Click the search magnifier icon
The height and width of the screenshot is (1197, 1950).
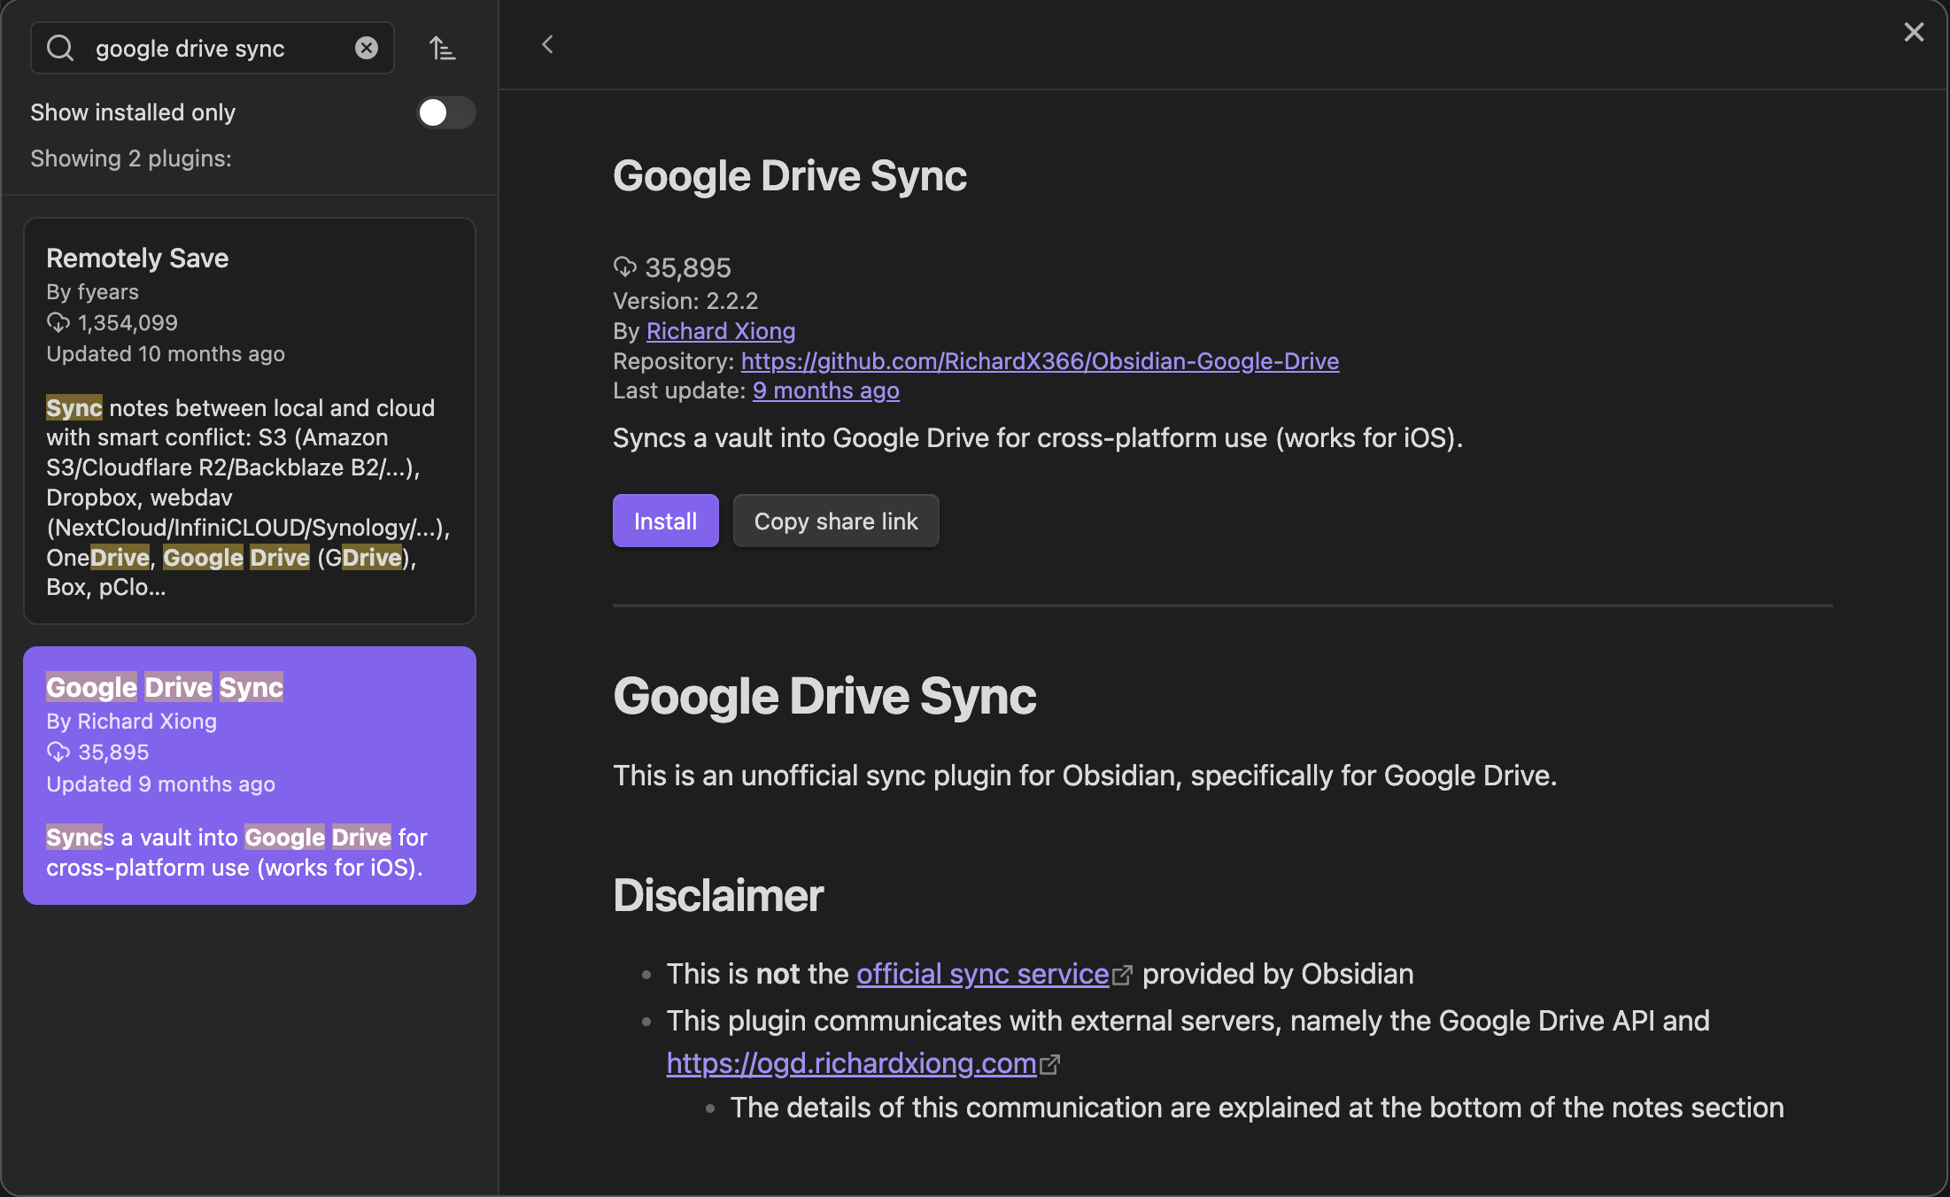(x=60, y=48)
